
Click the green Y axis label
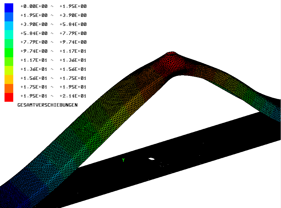[x=123, y=160]
